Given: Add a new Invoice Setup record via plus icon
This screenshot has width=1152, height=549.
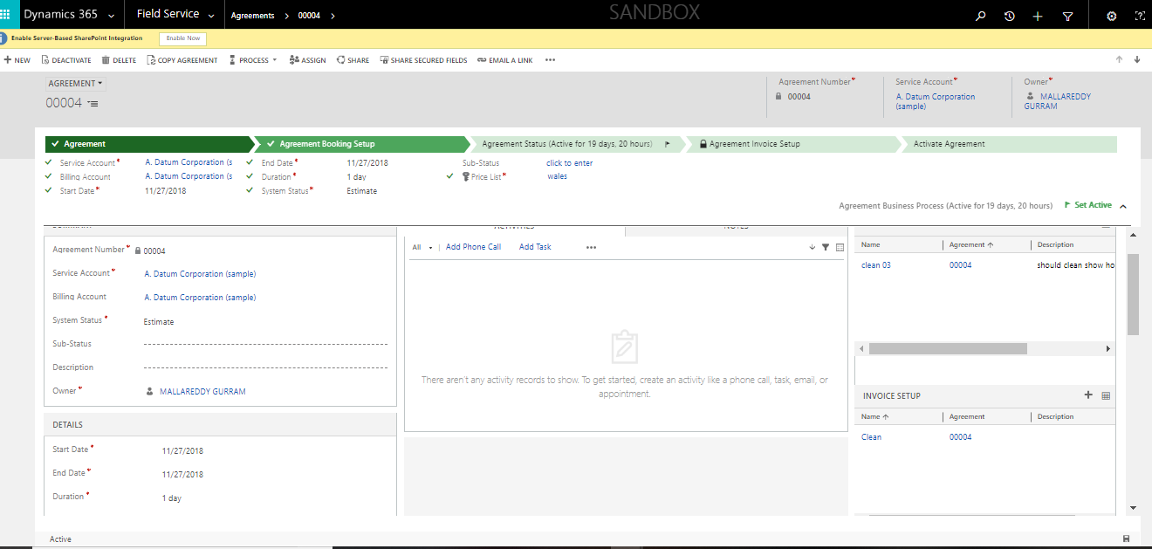Looking at the screenshot, I should [1088, 395].
